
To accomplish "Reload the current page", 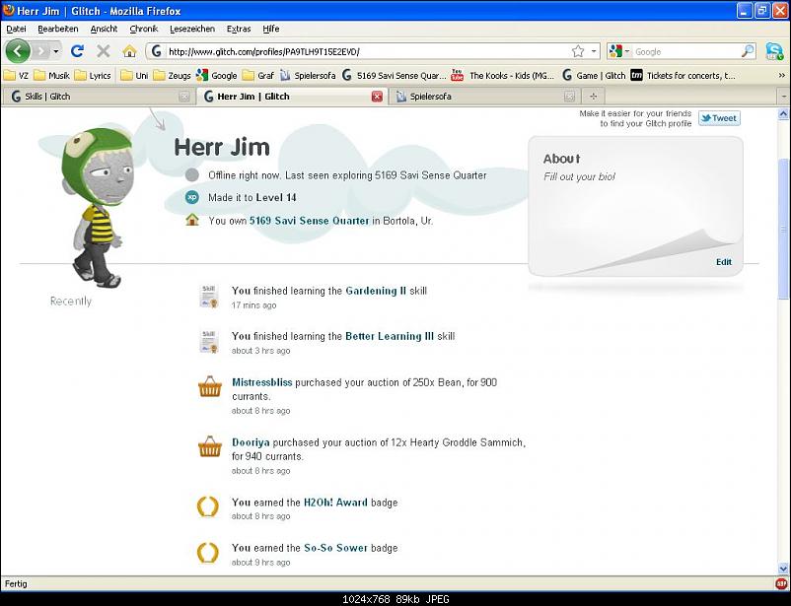I will [77, 51].
